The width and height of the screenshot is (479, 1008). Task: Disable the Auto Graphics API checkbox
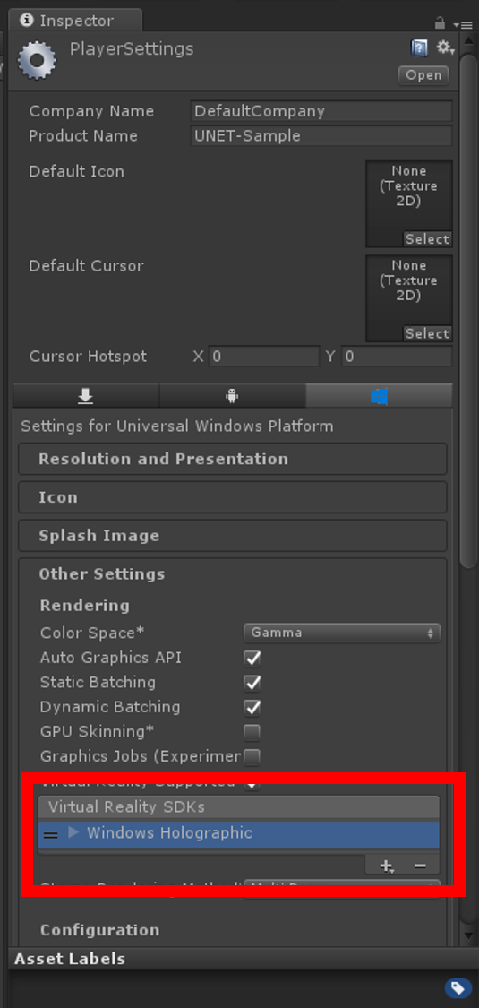(x=252, y=659)
